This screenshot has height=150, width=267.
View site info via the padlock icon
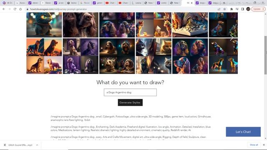(28, 9)
